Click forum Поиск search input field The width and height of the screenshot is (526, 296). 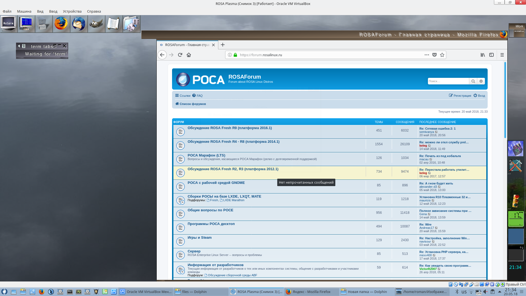pyautogui.click(x=448, y=81)
